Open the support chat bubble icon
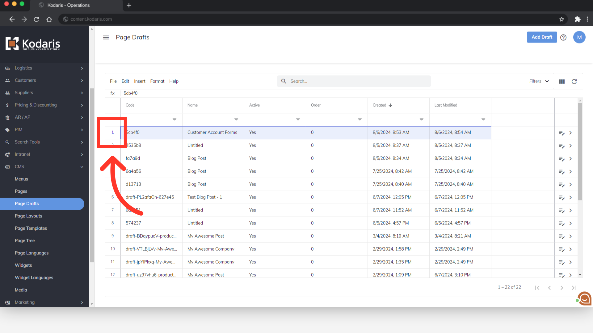Screen dimensions: 593x333 584,298
